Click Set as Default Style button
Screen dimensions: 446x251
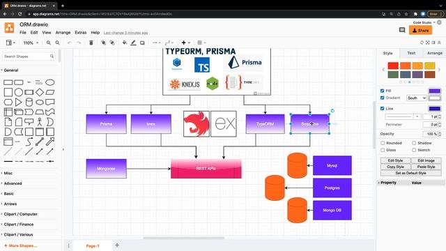click(x=410, y=173)
